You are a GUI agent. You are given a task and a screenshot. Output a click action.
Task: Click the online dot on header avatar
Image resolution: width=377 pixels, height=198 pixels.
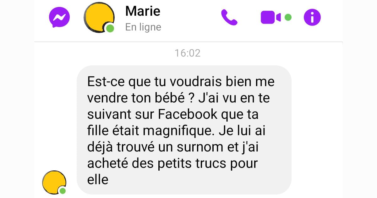[x=110, y=28]
